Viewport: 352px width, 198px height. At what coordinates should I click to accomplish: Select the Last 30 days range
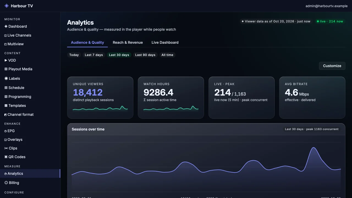pos(119,55)
